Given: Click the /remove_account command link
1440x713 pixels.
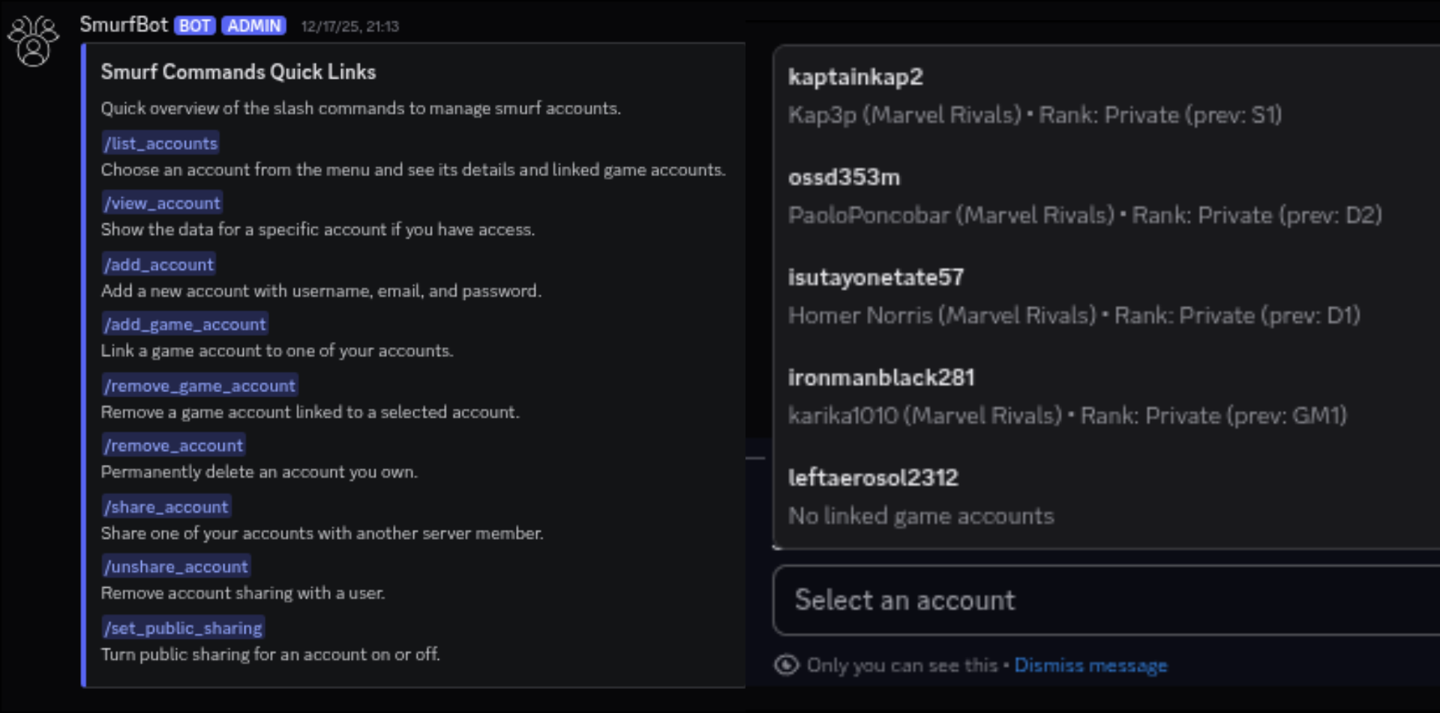Looking at the screenshot, I should click(x=173, y=445).
